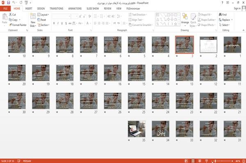The image size is (246, 163).
Task: Decrease the font size
Action: click(84, 16)
